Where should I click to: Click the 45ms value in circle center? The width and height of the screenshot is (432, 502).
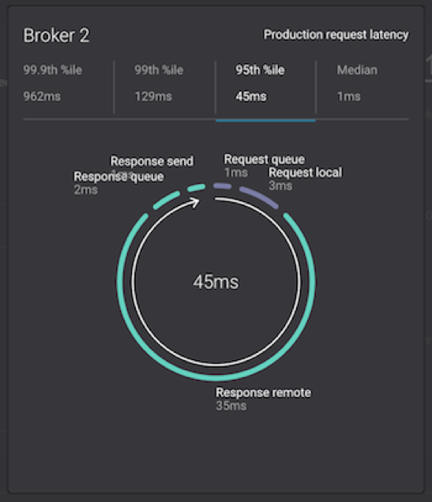point(216,282)
